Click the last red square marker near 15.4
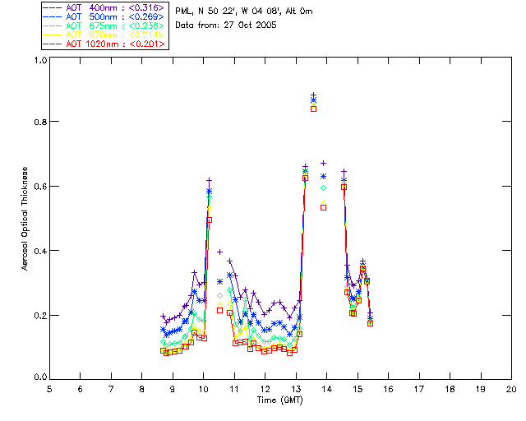Image resolution: width=526 pixels, height=421 pixels. (371, 323)
